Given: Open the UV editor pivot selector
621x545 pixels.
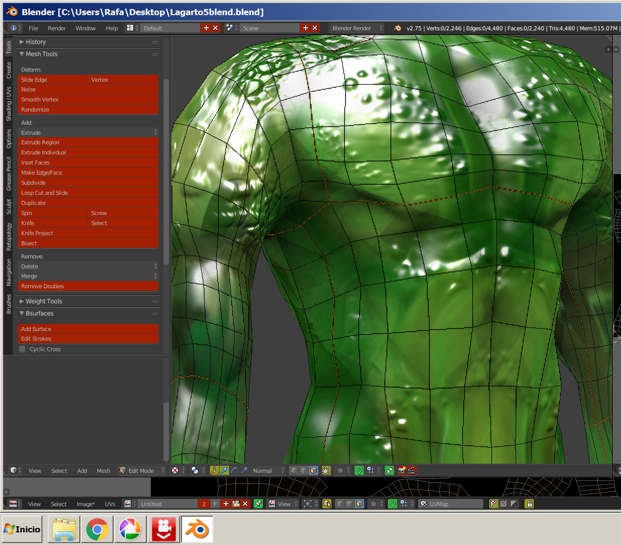Looking at the screenshot, I should 310,504.
